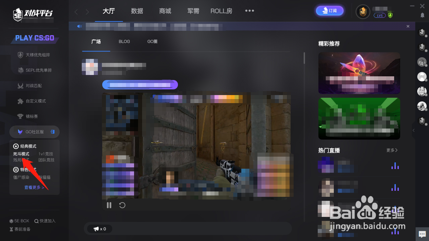Open the notification bell

coord(422,15)
